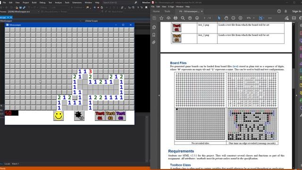This screenshot has height=170, width=302.
Task: Select the Acrobat arrow selection tool
Action: [x=219, y=18]
